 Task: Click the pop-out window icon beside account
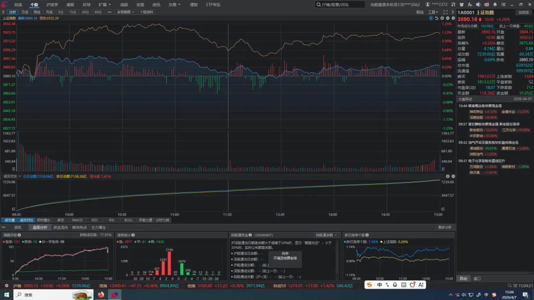coord(453,4)
